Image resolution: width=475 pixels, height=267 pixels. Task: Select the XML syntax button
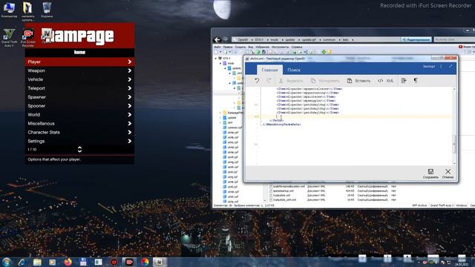coord(385,81)
